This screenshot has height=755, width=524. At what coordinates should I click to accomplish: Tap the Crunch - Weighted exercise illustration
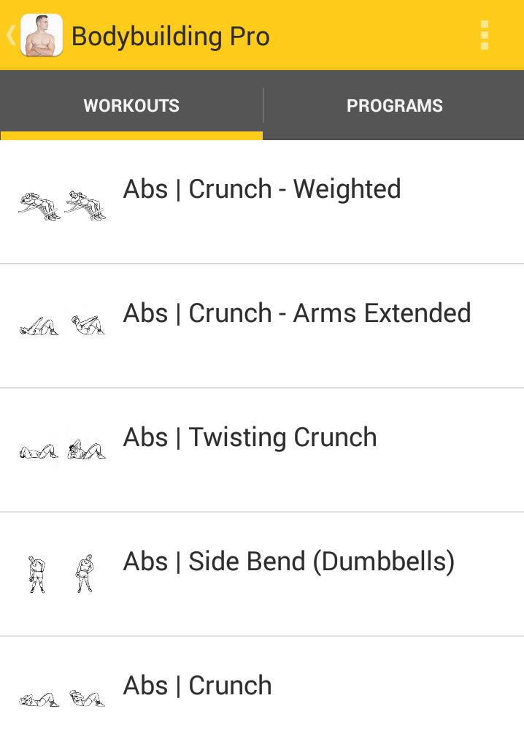[63, 201]
